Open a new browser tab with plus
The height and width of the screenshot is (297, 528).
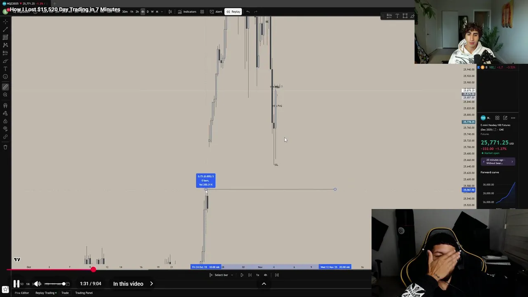pyautogui.click(x=54, y=3)
